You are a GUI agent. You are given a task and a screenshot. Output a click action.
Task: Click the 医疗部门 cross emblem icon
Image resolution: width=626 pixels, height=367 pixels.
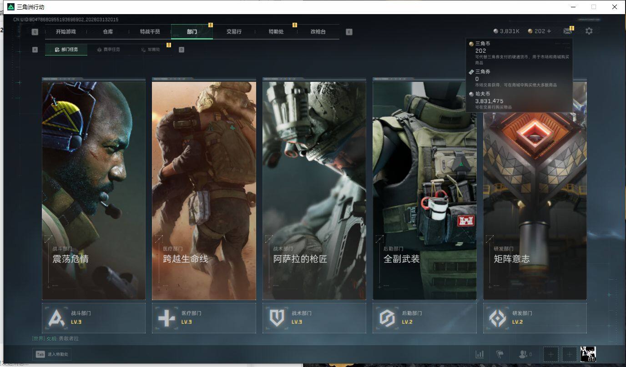[x=166, y=318]
